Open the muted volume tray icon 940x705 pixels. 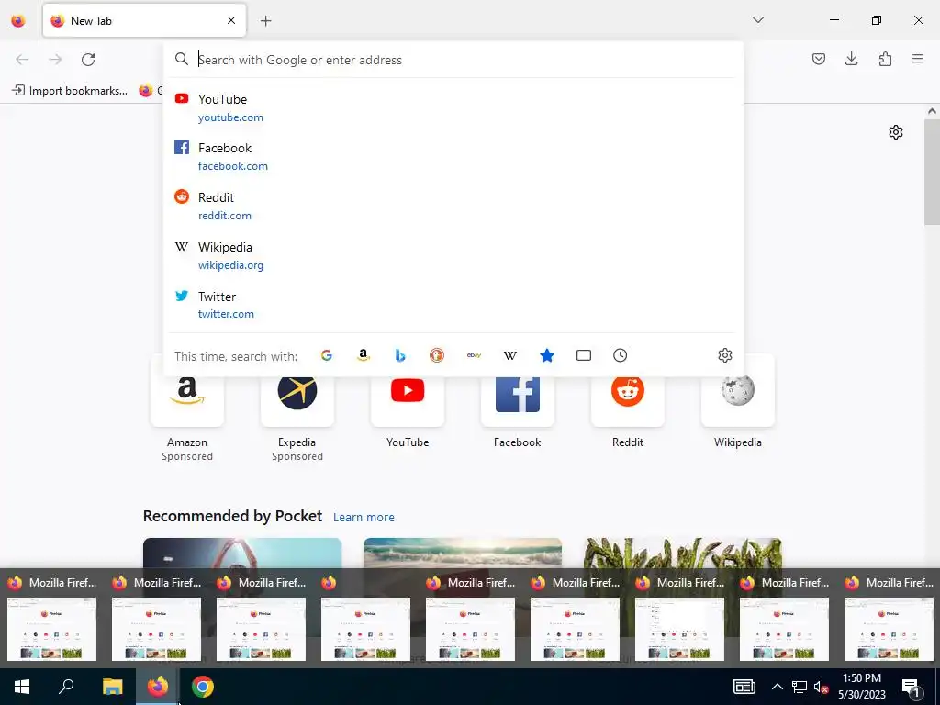click(x=821, y=687)
